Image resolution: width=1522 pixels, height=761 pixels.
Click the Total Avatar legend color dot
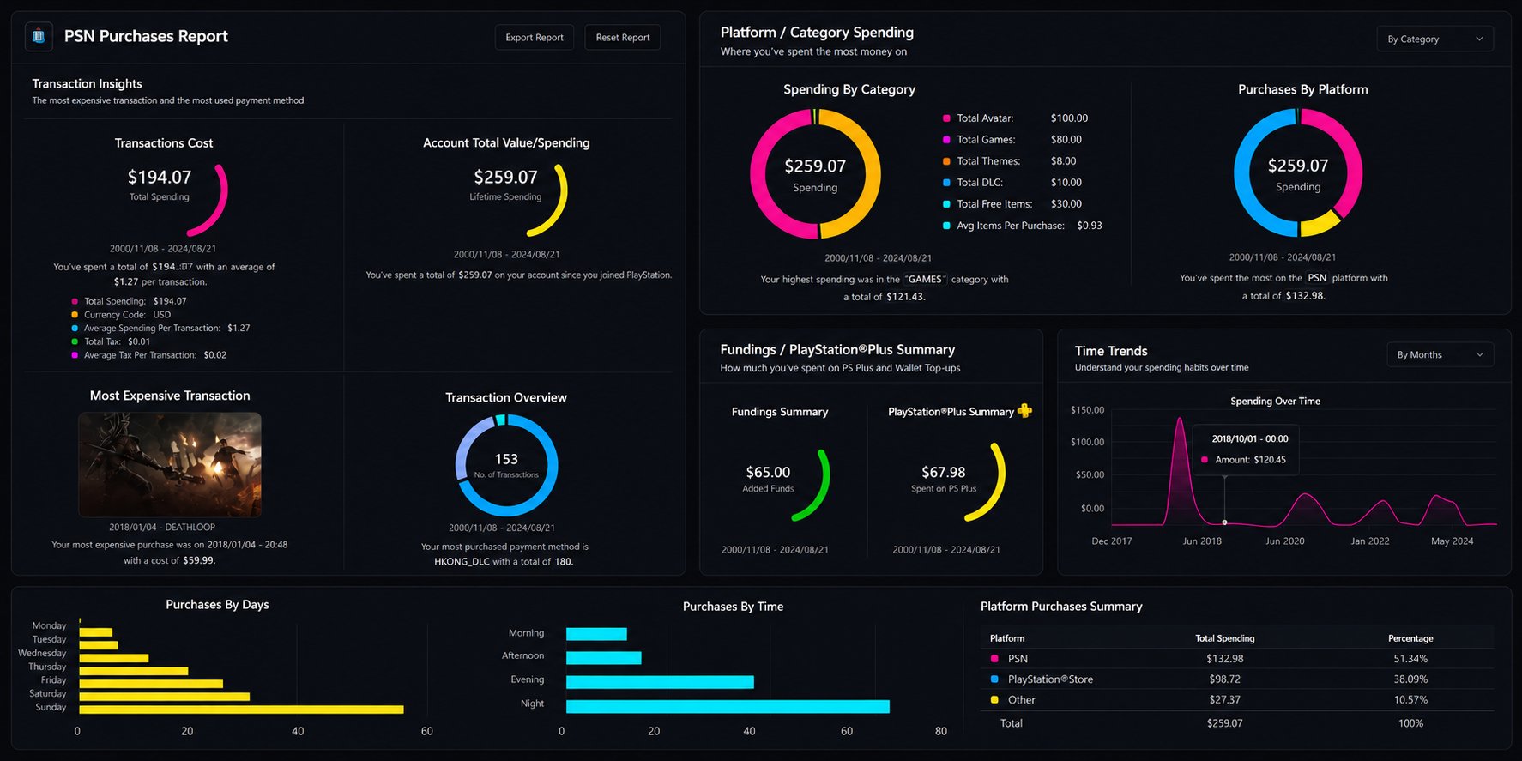pyautogui.click(x=946, y=118)
